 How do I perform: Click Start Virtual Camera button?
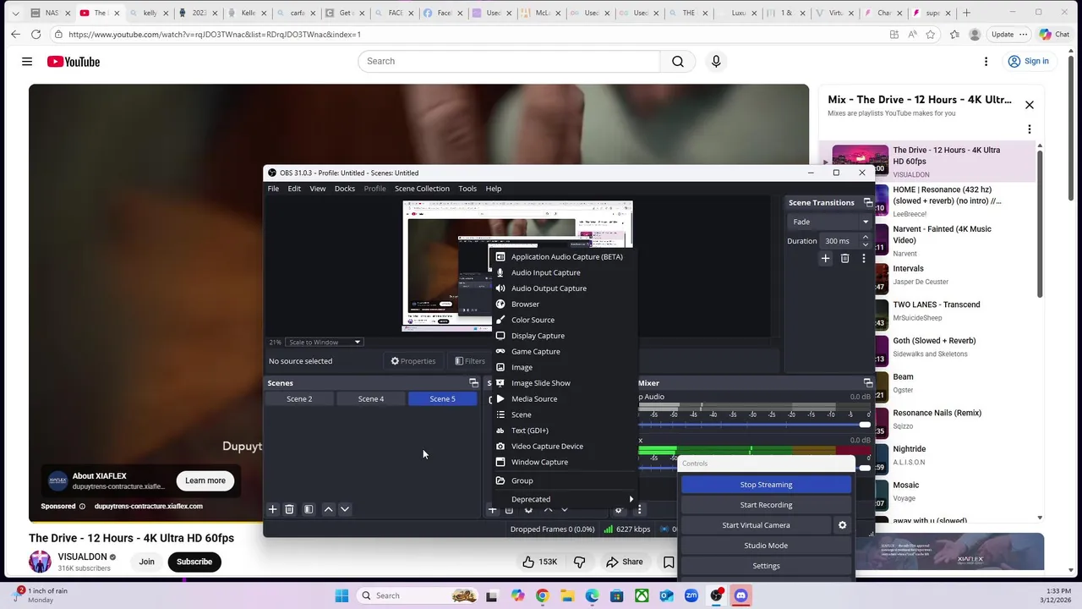(756, 525)
